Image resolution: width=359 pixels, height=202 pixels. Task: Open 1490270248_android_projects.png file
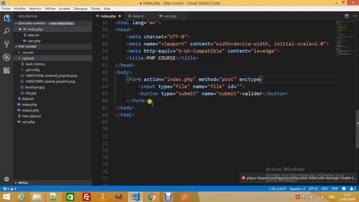coord(51,76)
